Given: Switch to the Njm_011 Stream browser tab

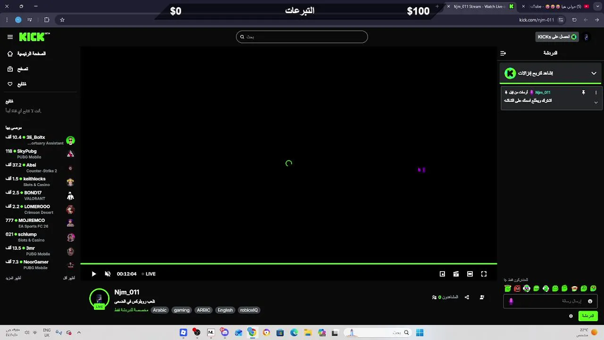Looking at the screenshot, I should point(480,7).
